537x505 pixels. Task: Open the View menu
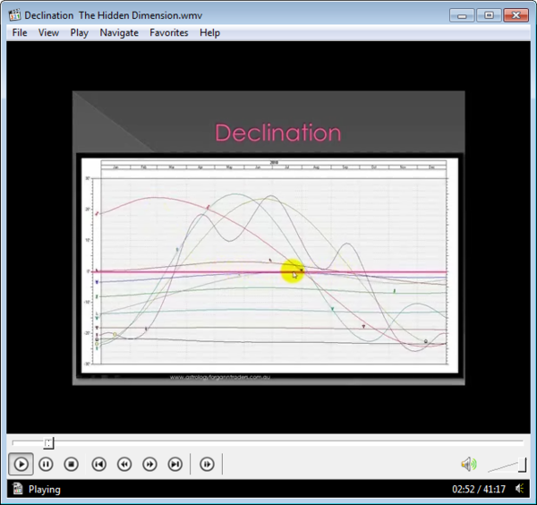(x=48, y=32)
